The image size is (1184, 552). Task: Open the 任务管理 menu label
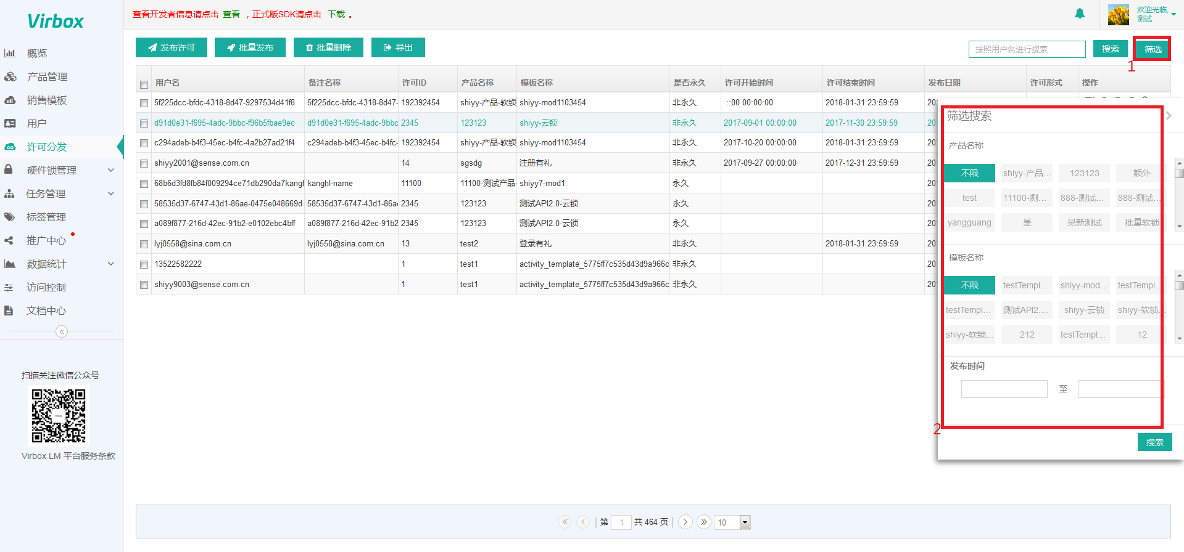[46, 193]
